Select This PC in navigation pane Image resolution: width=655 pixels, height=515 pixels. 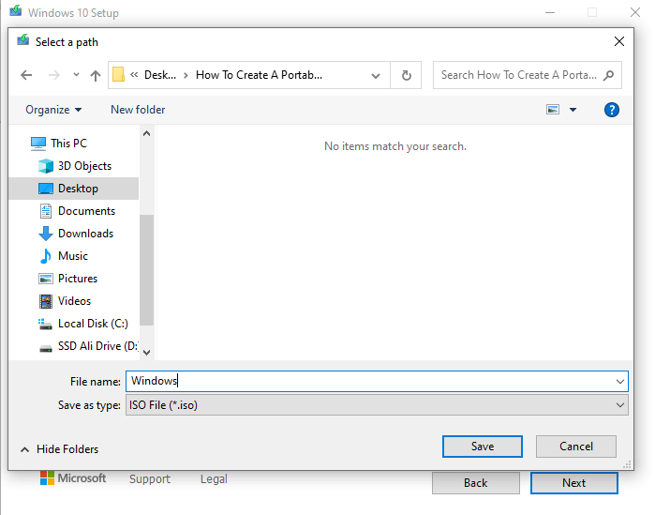point(69,144)
